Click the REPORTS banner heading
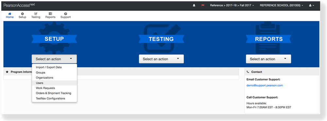The width and height of the screenshot is (327, 121). pos(269,39)
